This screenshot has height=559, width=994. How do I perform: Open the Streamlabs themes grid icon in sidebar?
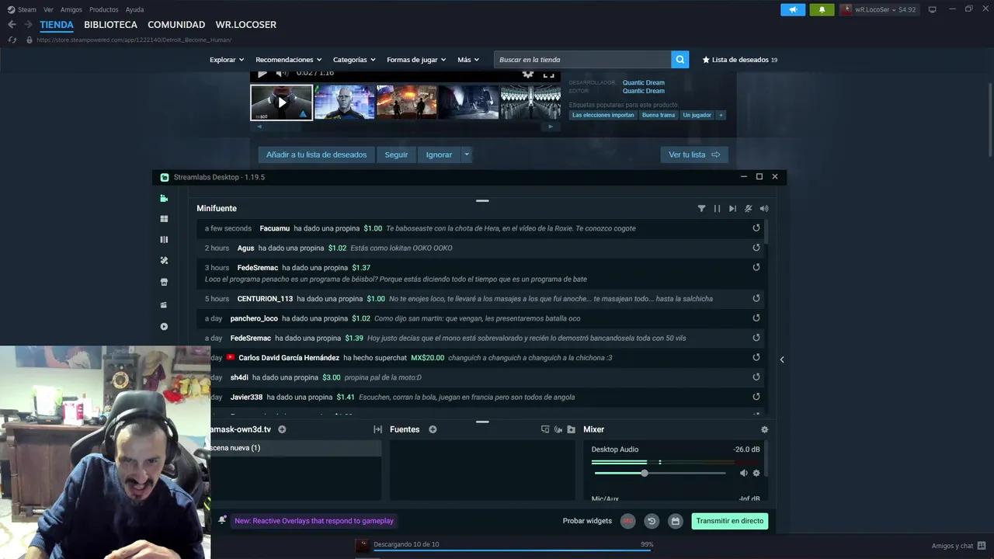click(x=164, y=220)
